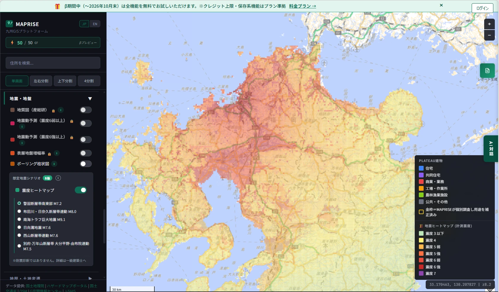Switch to 上下分割 split view
This screenshot has height=292, width=499.
pos(65,81)
